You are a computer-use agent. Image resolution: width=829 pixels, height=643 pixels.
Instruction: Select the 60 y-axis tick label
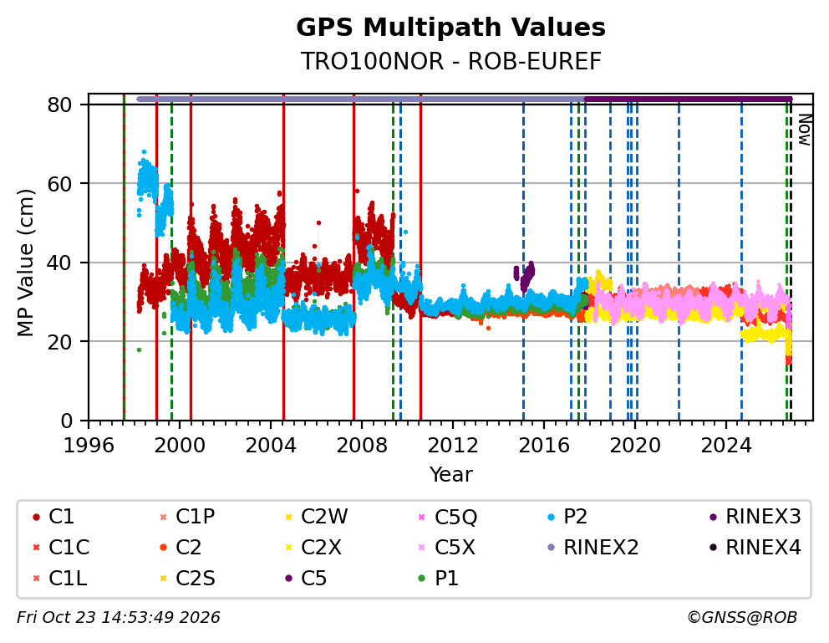[59, 184]
